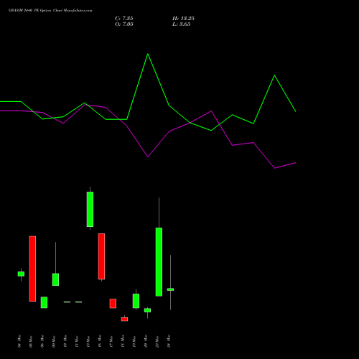359x359 pixels.
Task: Select the green candle for 12 Mar
Action: pyautogui.click(x=90, y=209)
